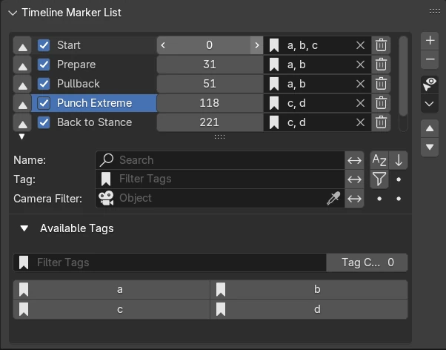Click the available tag button 'a'
Image resolution: width=446 pixels, height=350 pixels.
[111, 290]
